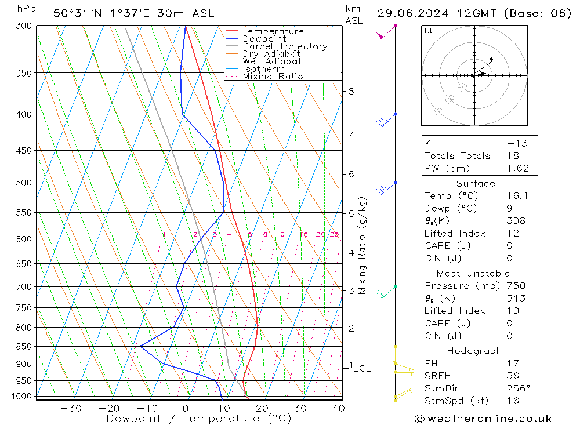Screen dimensions: 580x425
Task: Click the K index value '-13'
Action: pyautogui.click(x=517, y=143)
